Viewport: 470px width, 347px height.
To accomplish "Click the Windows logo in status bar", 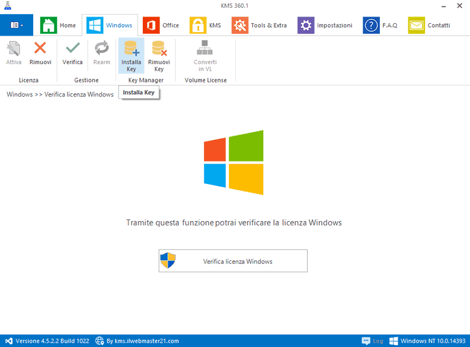I will pos(394,341).
